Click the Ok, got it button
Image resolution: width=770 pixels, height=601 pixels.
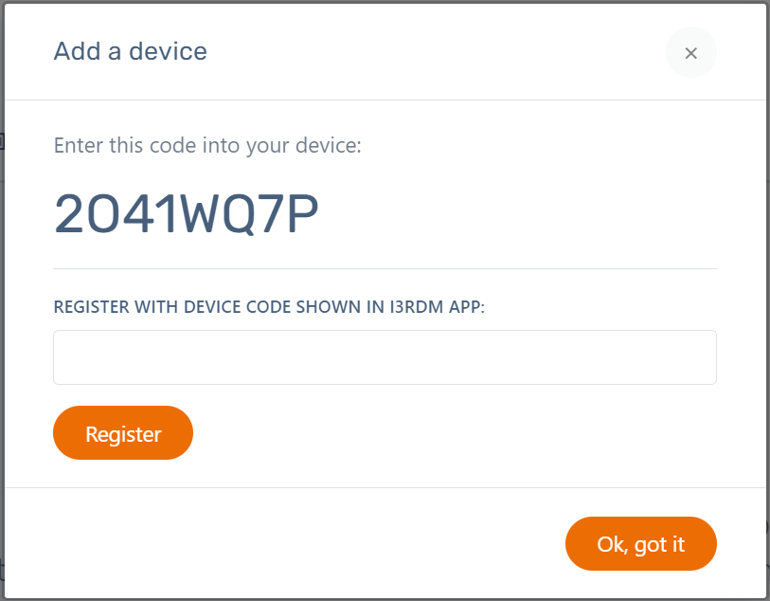[x=640, y=544]
